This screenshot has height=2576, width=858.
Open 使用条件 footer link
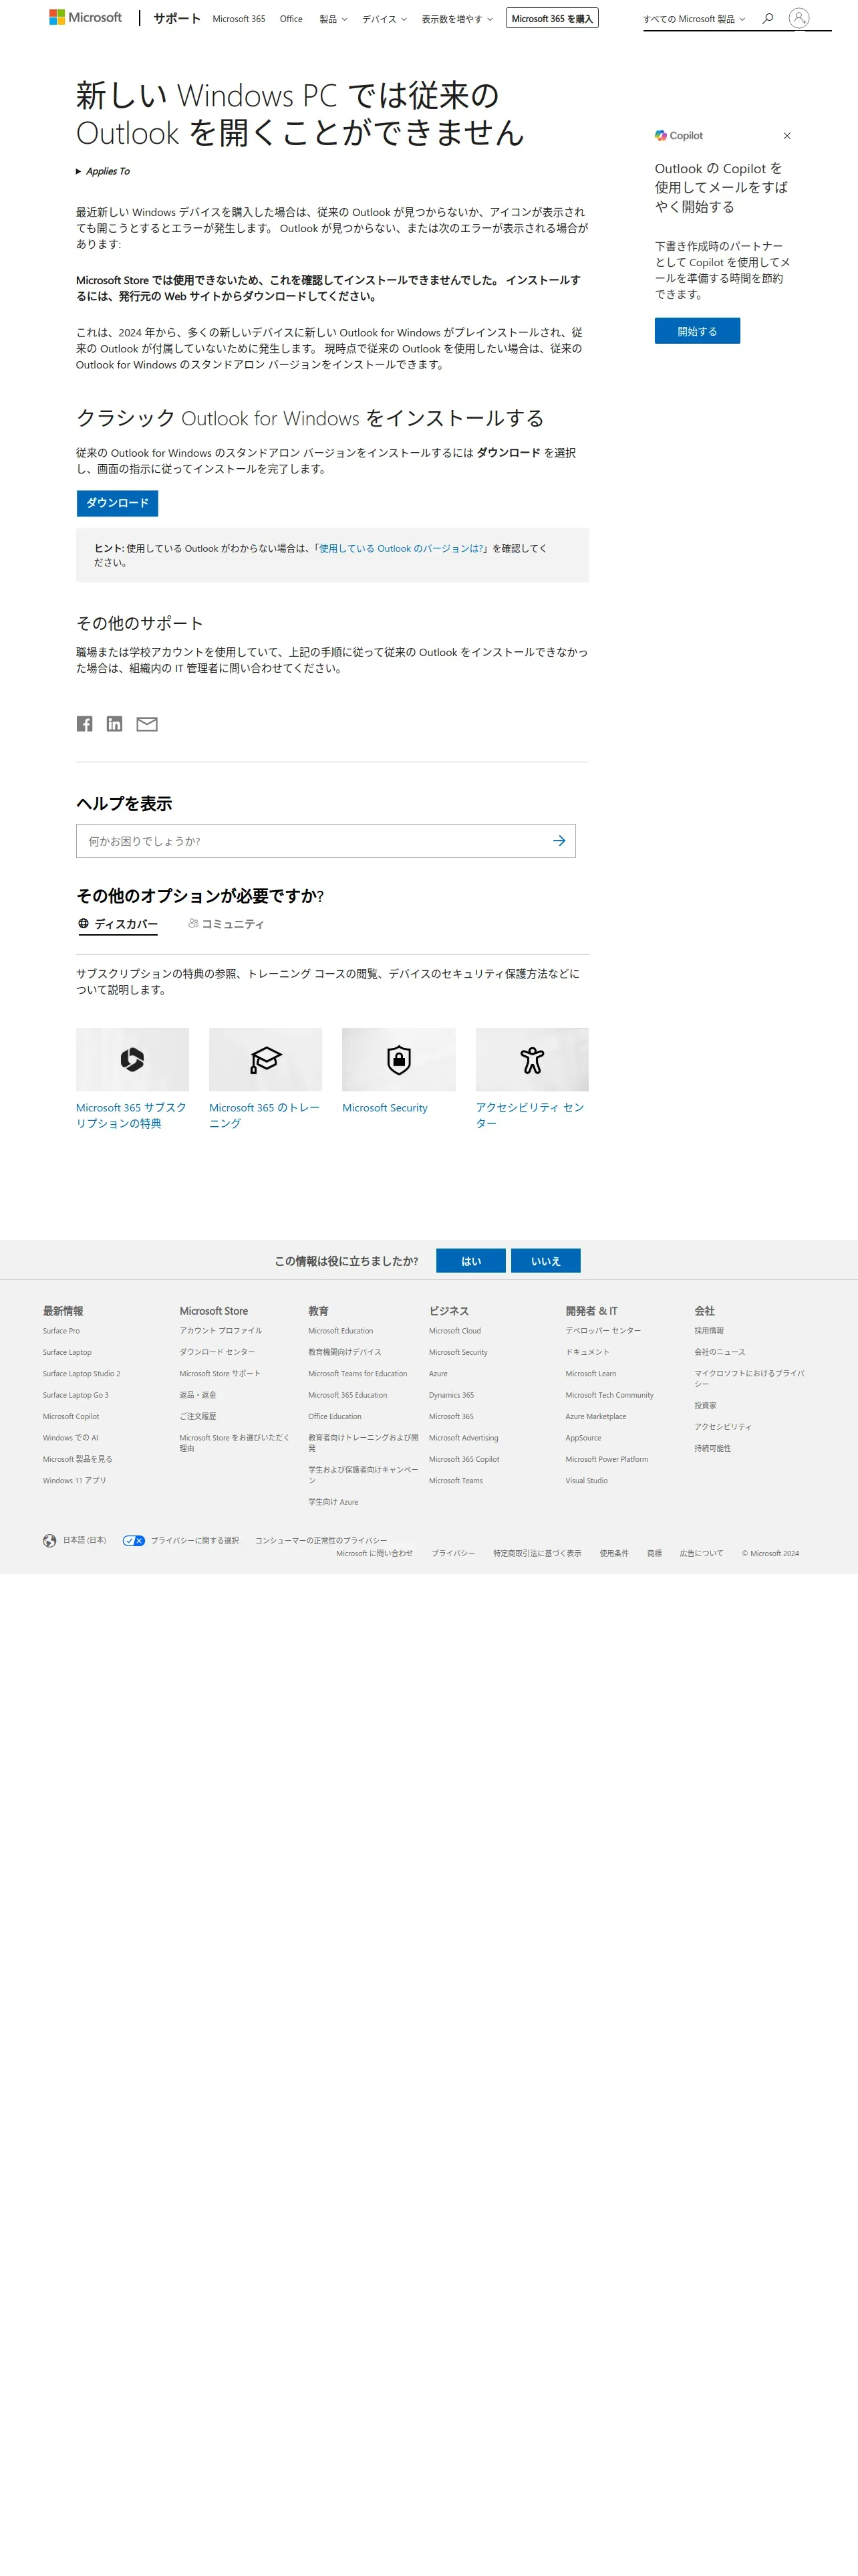614,1553
